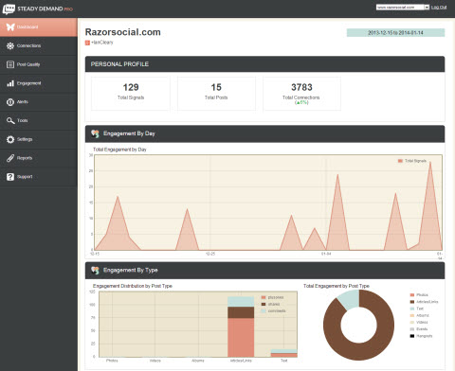Click Google+ icon beside +IanCleary
The image size is (455, 371).
click(87, 43)
